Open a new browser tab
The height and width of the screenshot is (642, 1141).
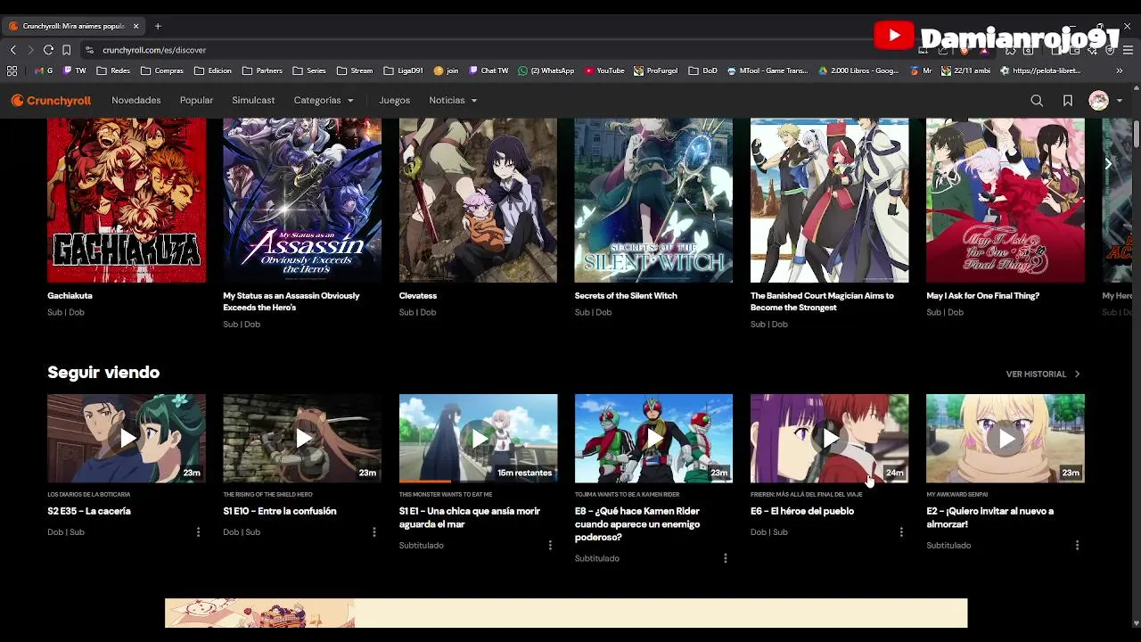tap(158, 26)
